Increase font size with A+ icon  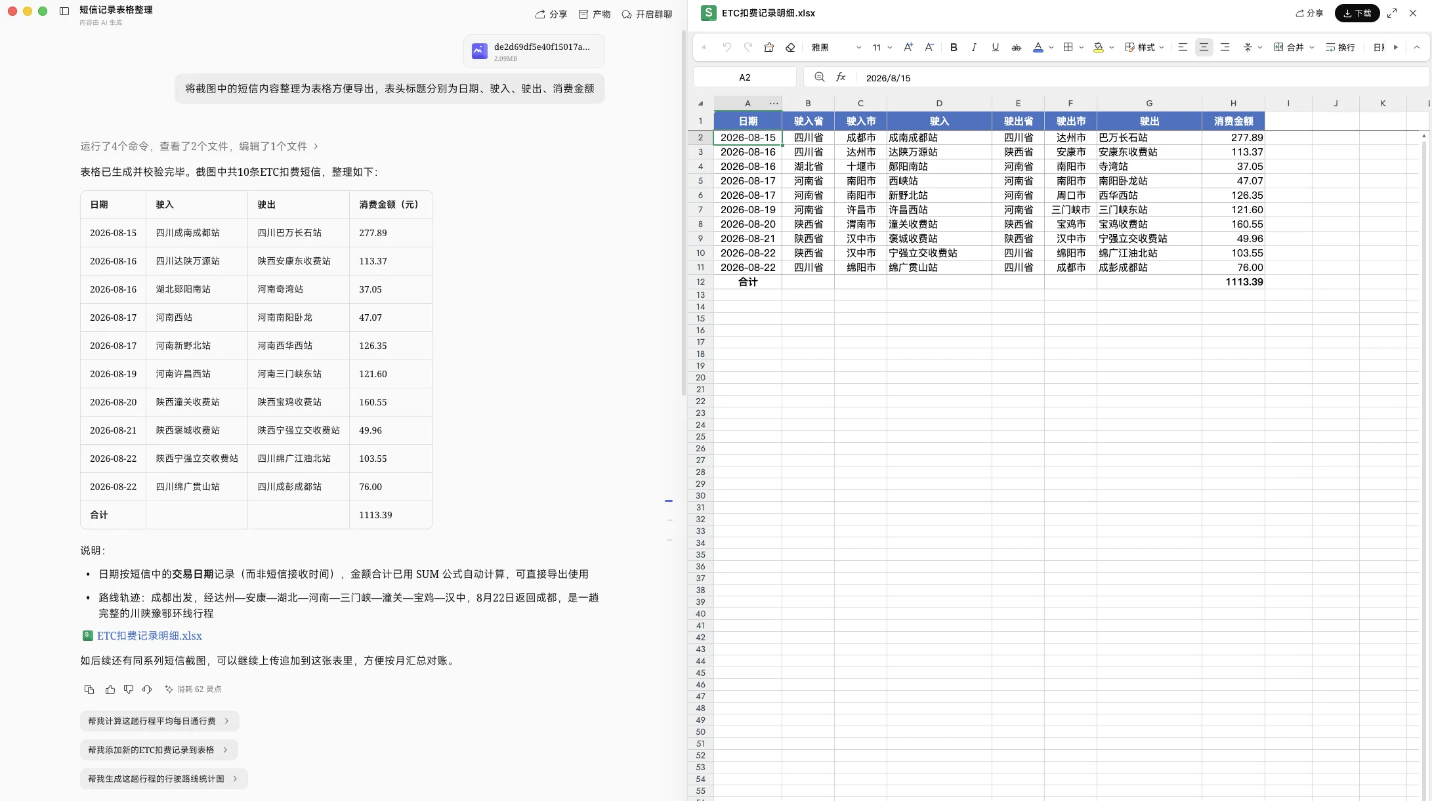tap(908, 47)
